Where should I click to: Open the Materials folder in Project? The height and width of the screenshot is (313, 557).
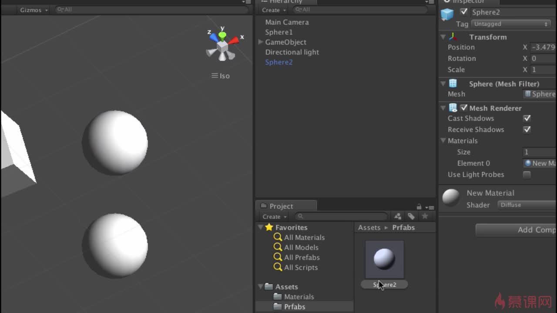tap(294, 296)
